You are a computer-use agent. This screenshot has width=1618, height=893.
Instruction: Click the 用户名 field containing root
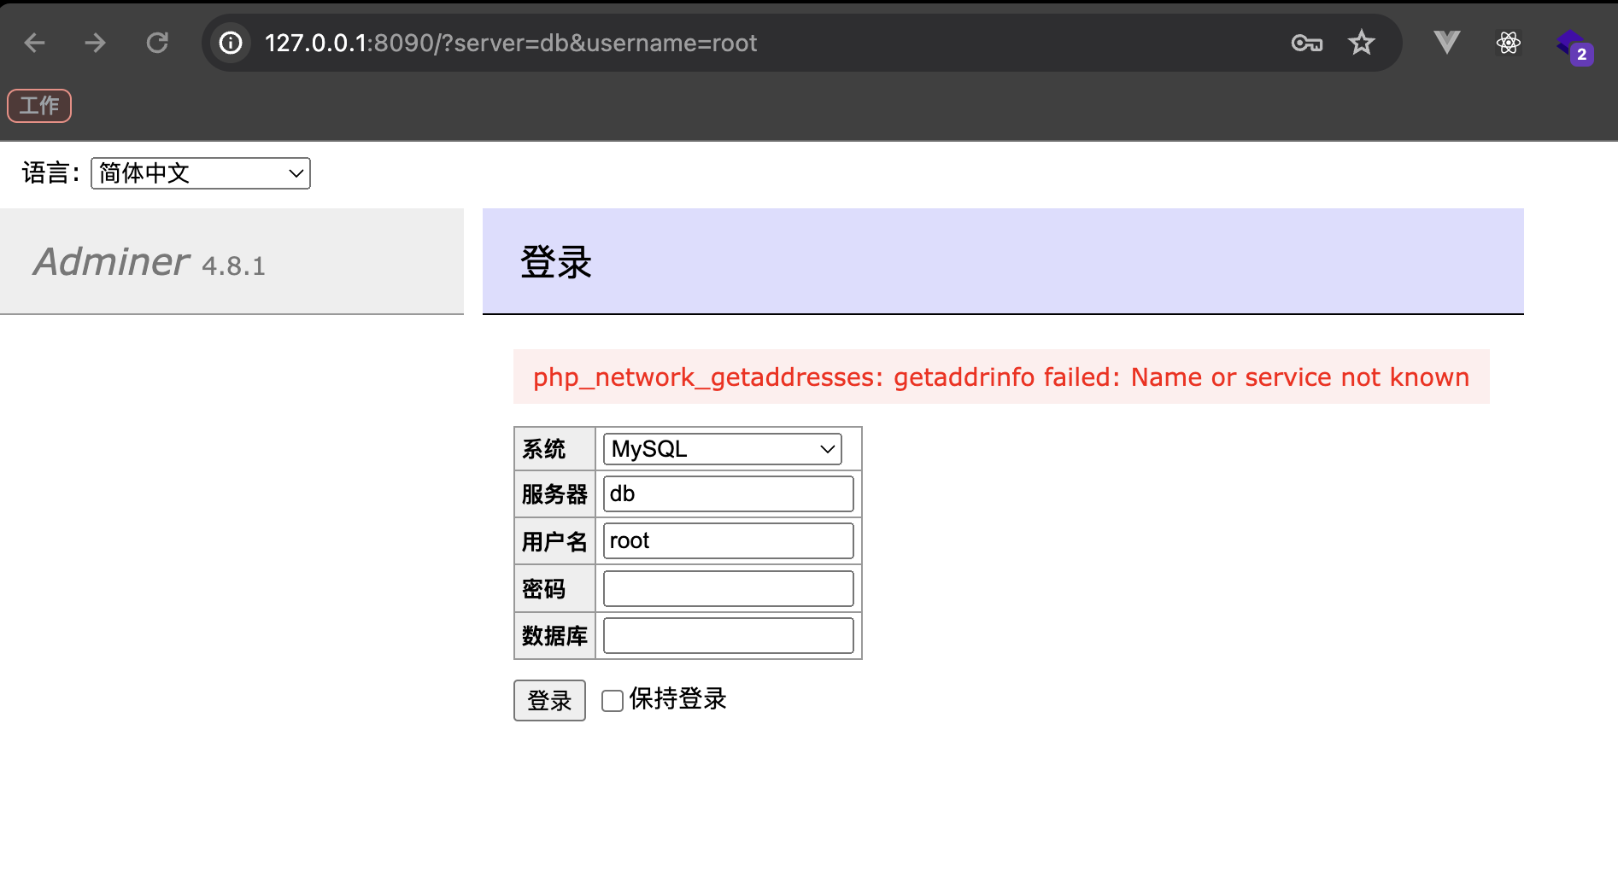coord(729,541)
